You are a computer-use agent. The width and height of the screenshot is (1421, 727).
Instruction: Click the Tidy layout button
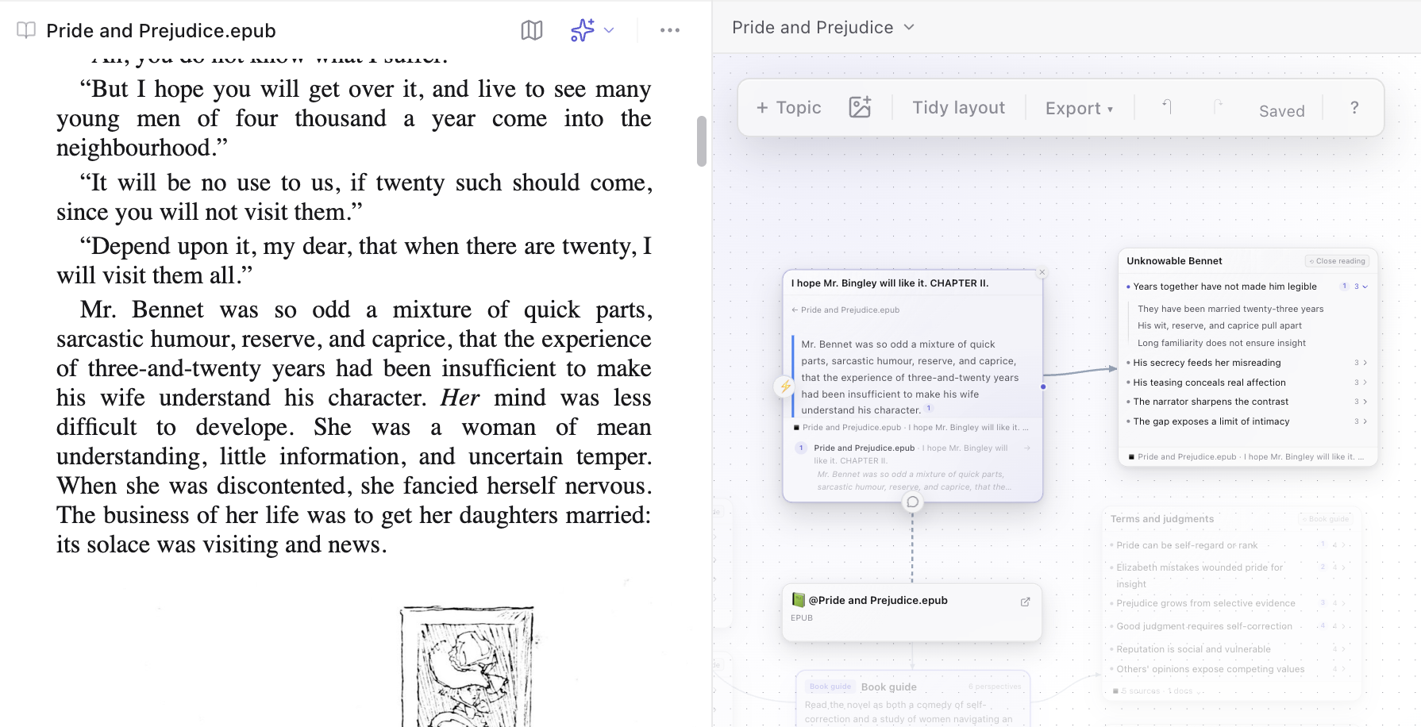[958, 107]
